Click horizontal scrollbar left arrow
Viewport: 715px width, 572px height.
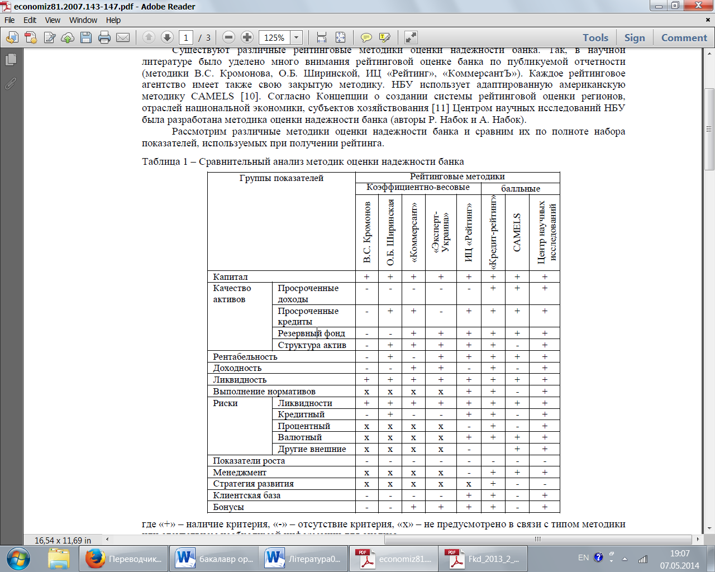[x=107, y=540]
